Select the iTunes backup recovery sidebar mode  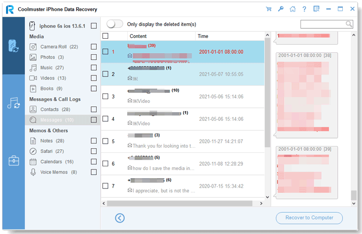point(13,103)
